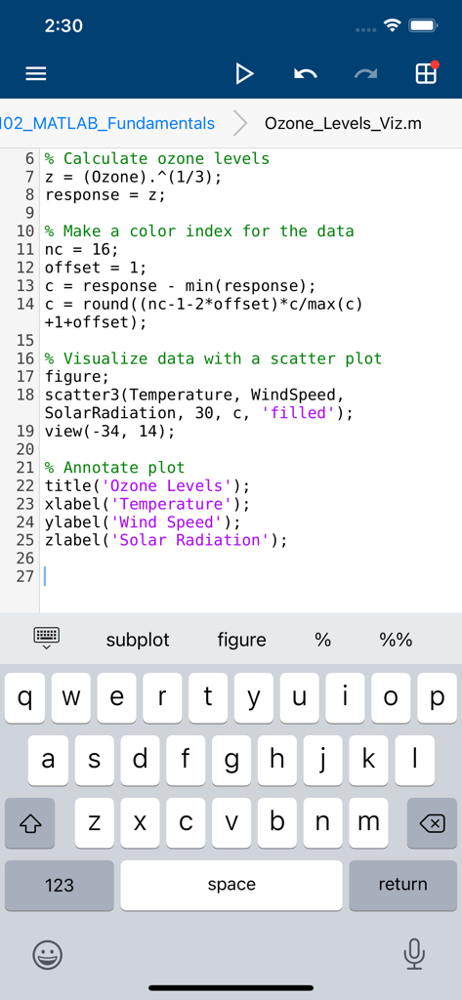Insert '%%' section suggestion
462x1000 pixels.
397,640
